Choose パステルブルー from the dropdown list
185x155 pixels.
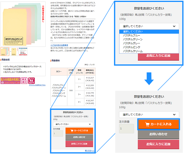tap(132, 35)
